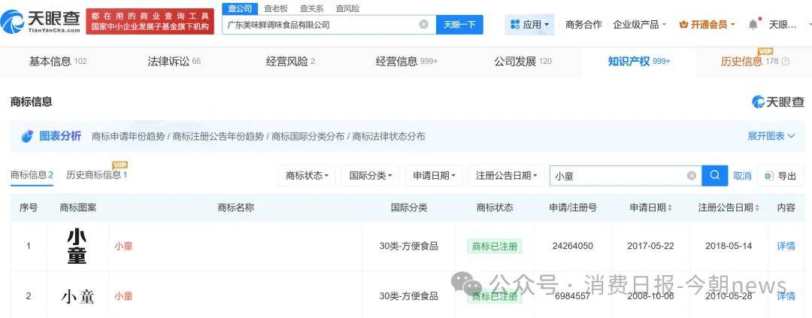The image size is (812, 318).
Task: Switch to the 查老板 search tab
Action: pyautogui.click(x=275, y=8)
